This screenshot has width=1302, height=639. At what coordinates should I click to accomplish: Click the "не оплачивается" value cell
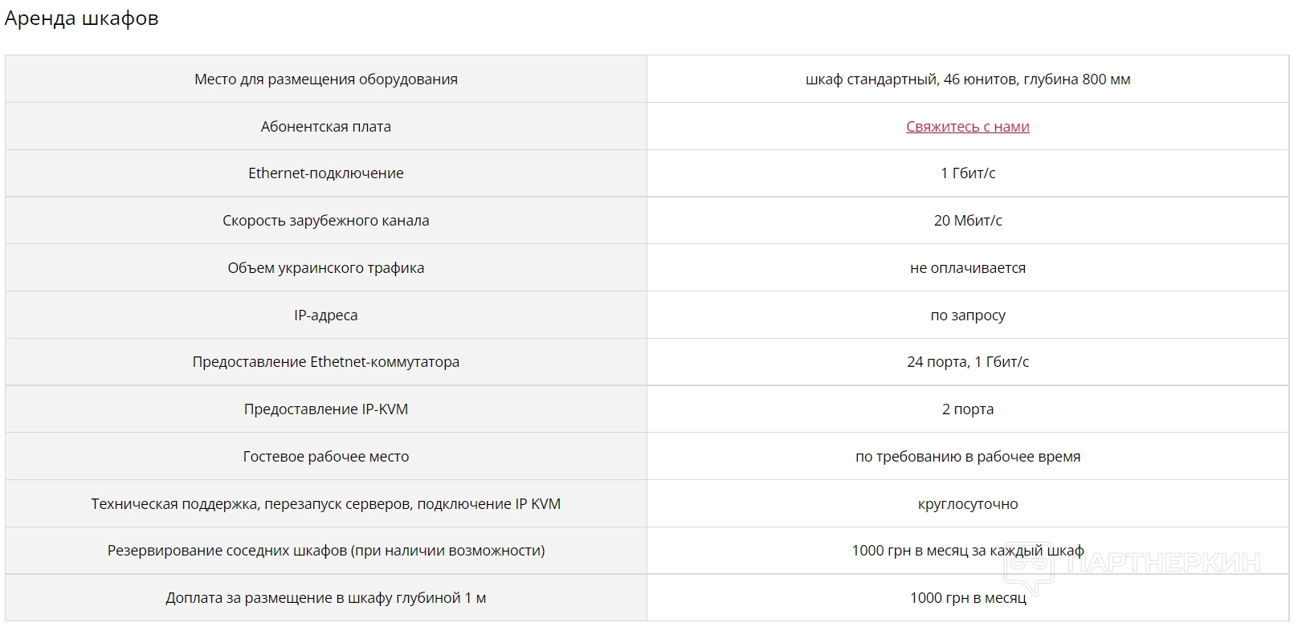coord(967,268)
